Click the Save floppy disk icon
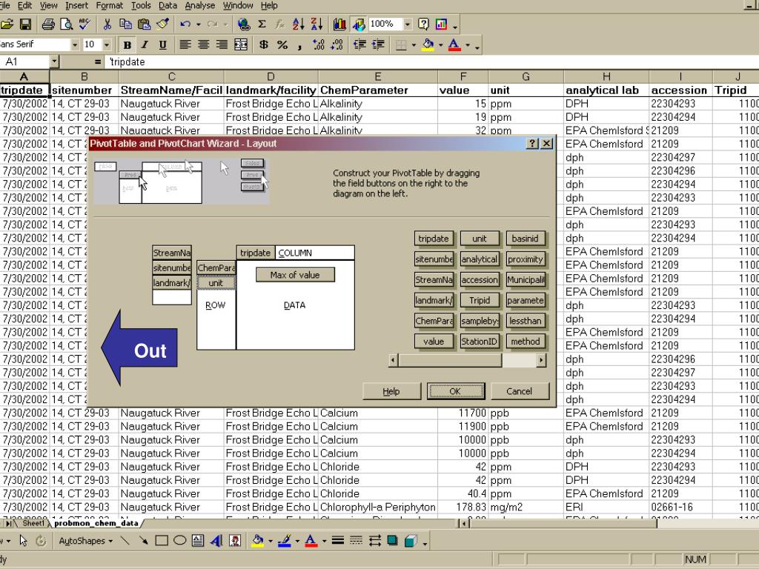 [x=25, y=24]
